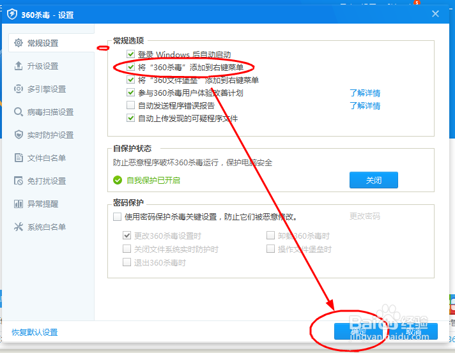Close the 360杀毒 settings dialog
The width and height of the screenshot is (455, 353).
[435, 13]
